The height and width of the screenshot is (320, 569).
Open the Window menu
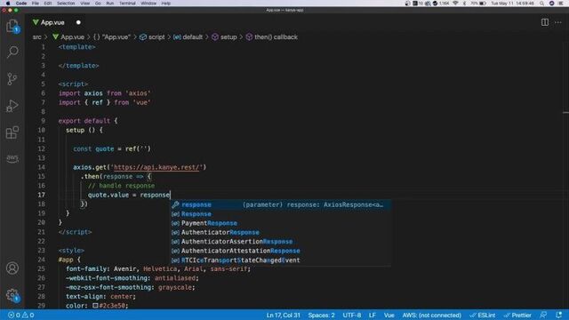(148, 4)
